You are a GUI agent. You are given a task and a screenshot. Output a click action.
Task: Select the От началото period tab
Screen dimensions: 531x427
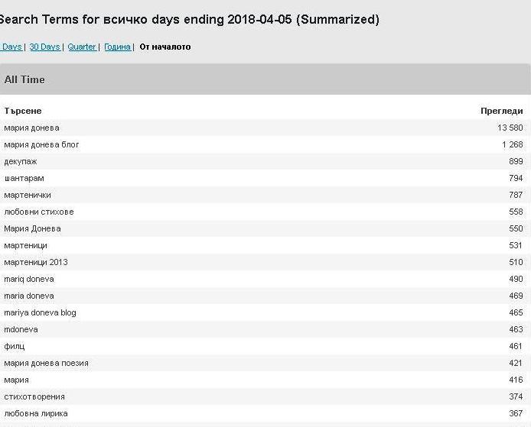tap(165, 47)
